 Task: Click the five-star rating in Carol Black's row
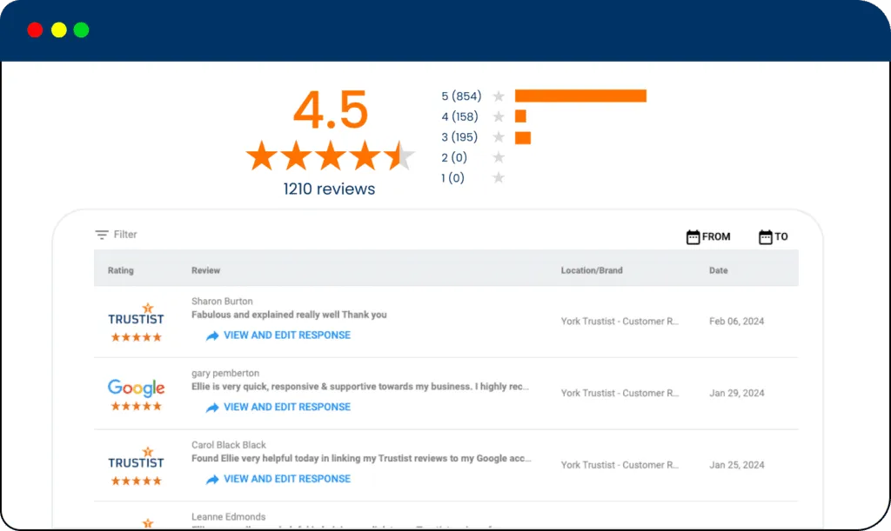point(137,481)
